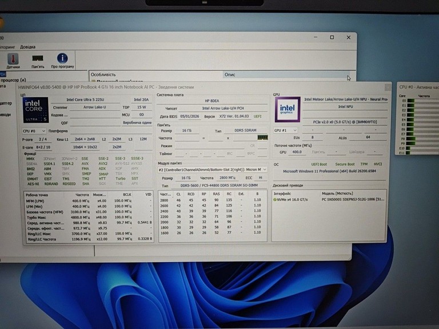Click the BIOS date 05/01/2026
439x329 pixels.
(x=190, y=116)
